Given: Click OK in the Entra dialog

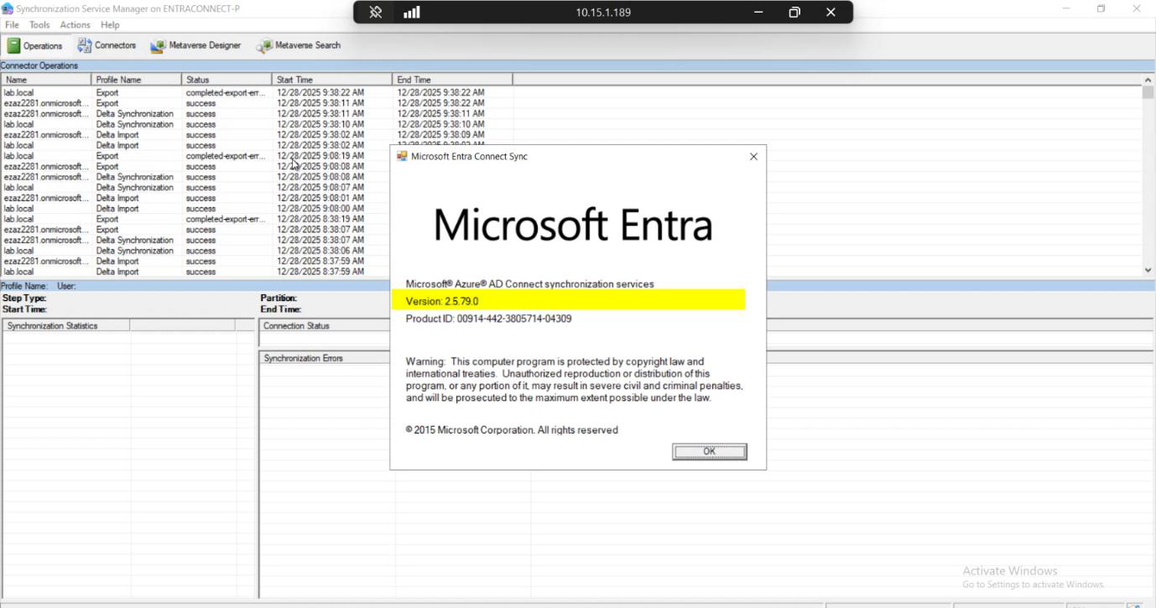Looking at the screenshot, I should tap(709, 451).
